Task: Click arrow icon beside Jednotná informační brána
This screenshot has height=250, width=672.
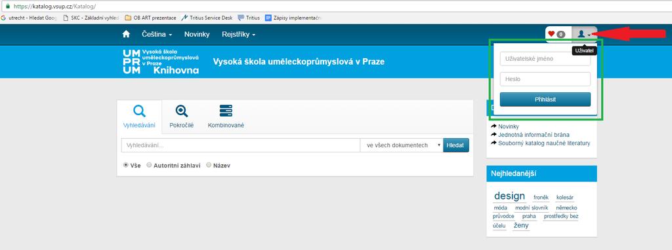Action: click(x=493, y=135)
